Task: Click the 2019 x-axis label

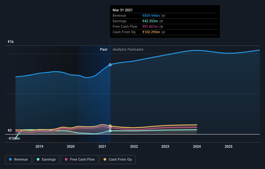Action: (39, 146)
